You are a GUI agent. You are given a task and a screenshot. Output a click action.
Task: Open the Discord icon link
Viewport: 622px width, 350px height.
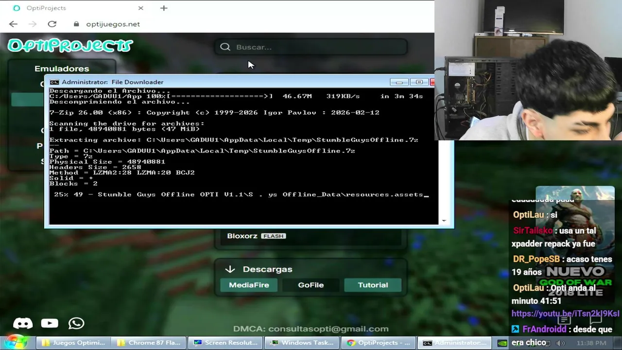[23, 323]
